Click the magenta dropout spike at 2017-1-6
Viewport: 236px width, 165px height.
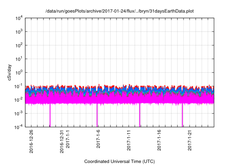[97, 115]
